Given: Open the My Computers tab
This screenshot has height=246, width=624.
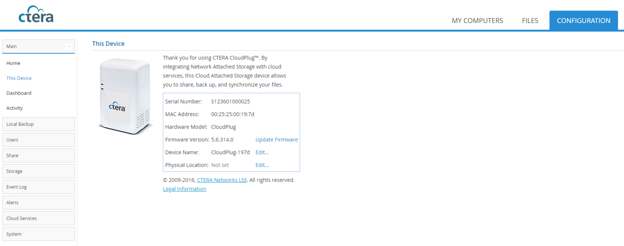Looking at the screenshot, I should (477, 21).
